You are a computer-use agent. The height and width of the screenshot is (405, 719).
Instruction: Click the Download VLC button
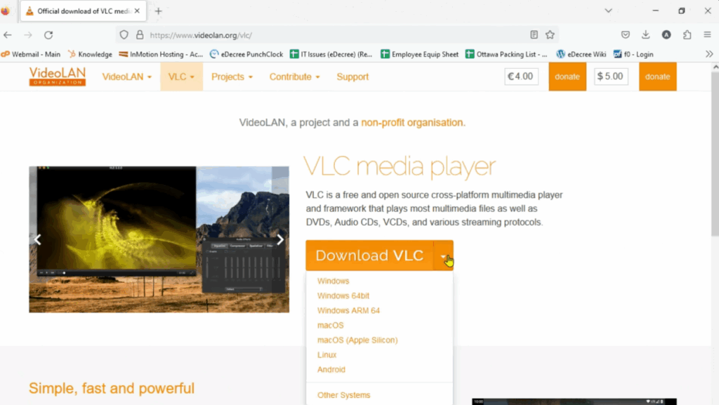coord(369,255)
